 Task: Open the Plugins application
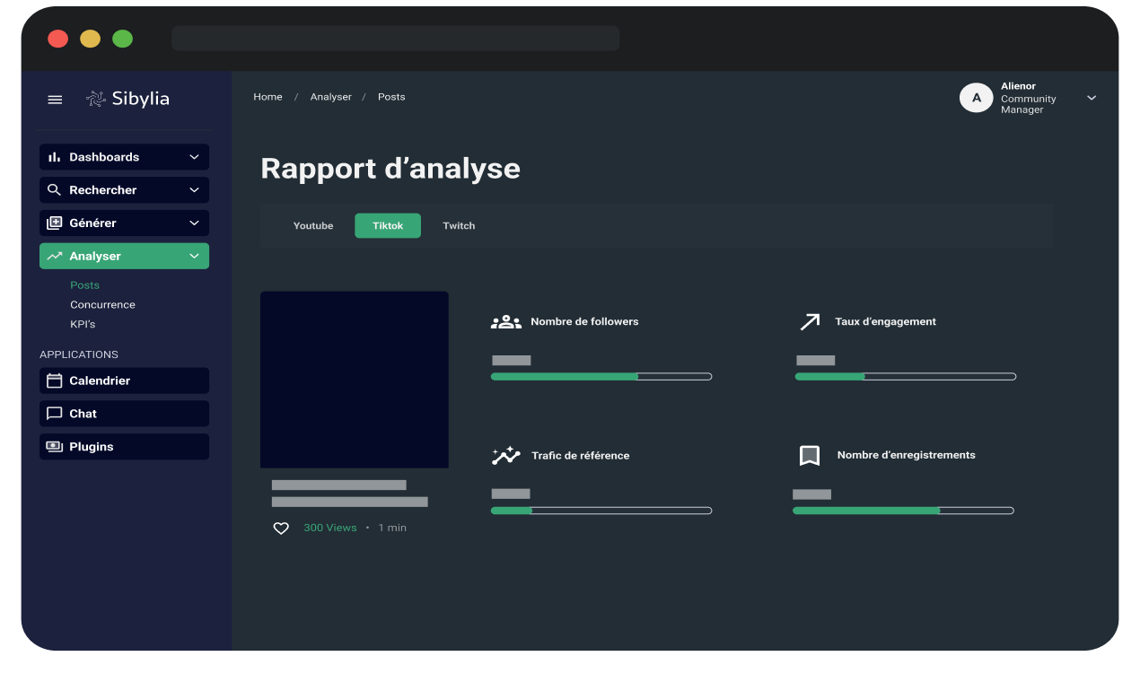(124, 447)
